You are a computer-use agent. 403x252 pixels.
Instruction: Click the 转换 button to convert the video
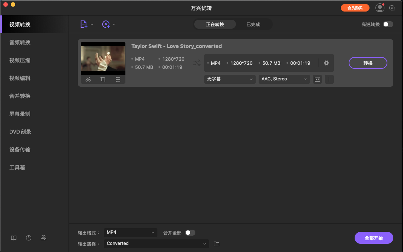tap(368, 63)
